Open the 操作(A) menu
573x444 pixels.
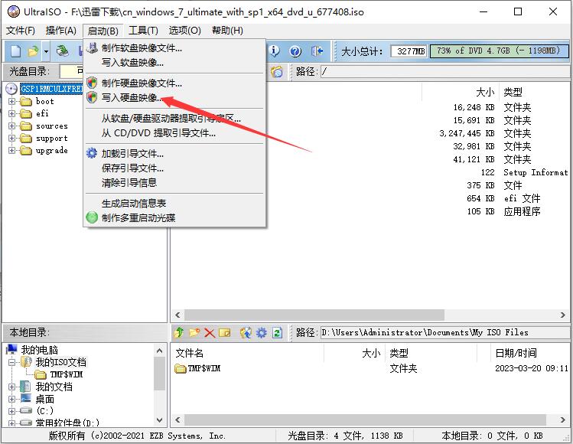61,31
